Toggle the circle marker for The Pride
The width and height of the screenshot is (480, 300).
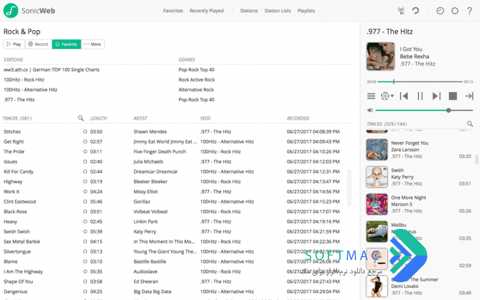(85, 152)
